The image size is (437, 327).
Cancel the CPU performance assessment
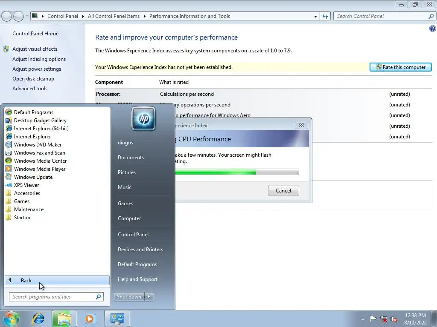[283, 190]
